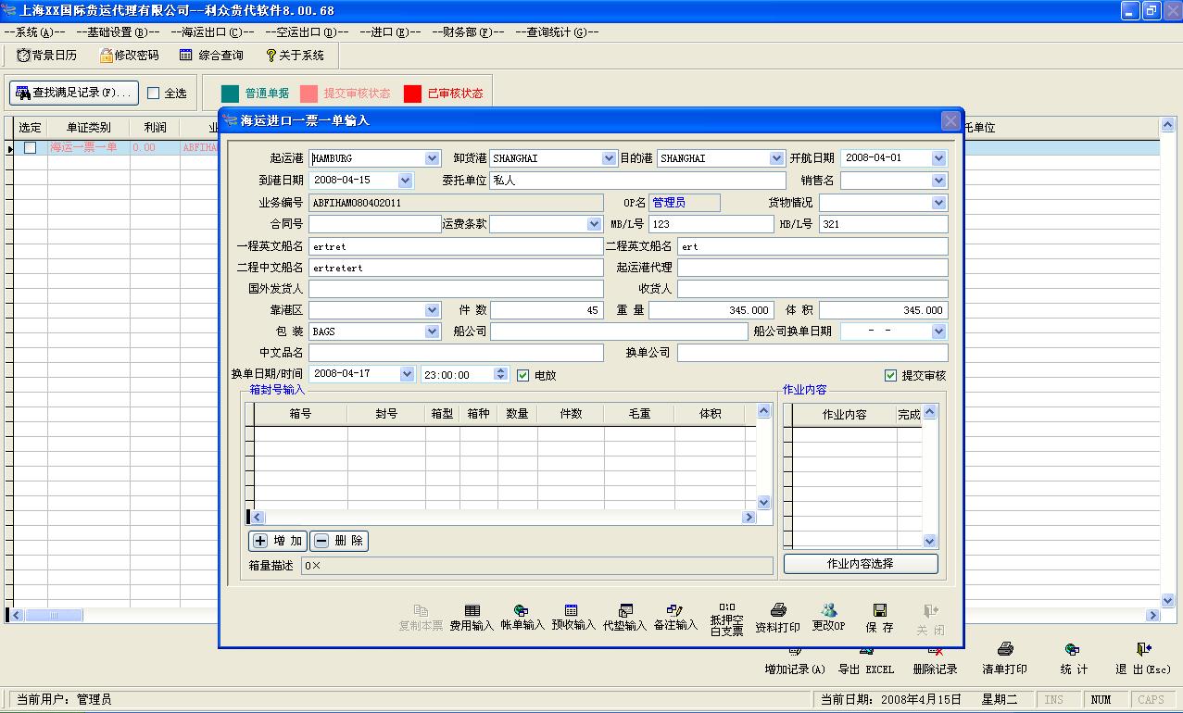Screen dimensions: 1183x713
Task: Expand the 目的港 dropdown
Action: (x=777, y=158)
